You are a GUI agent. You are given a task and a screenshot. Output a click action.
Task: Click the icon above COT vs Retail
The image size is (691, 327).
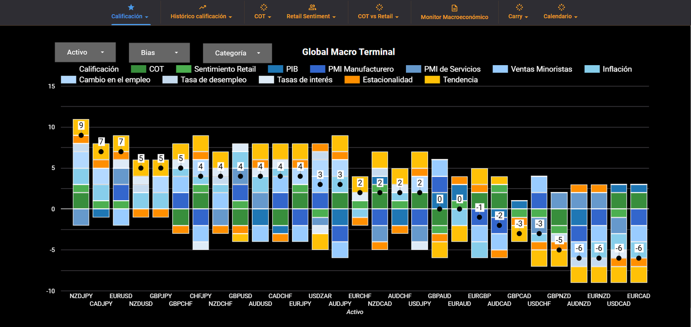[379, 7]
